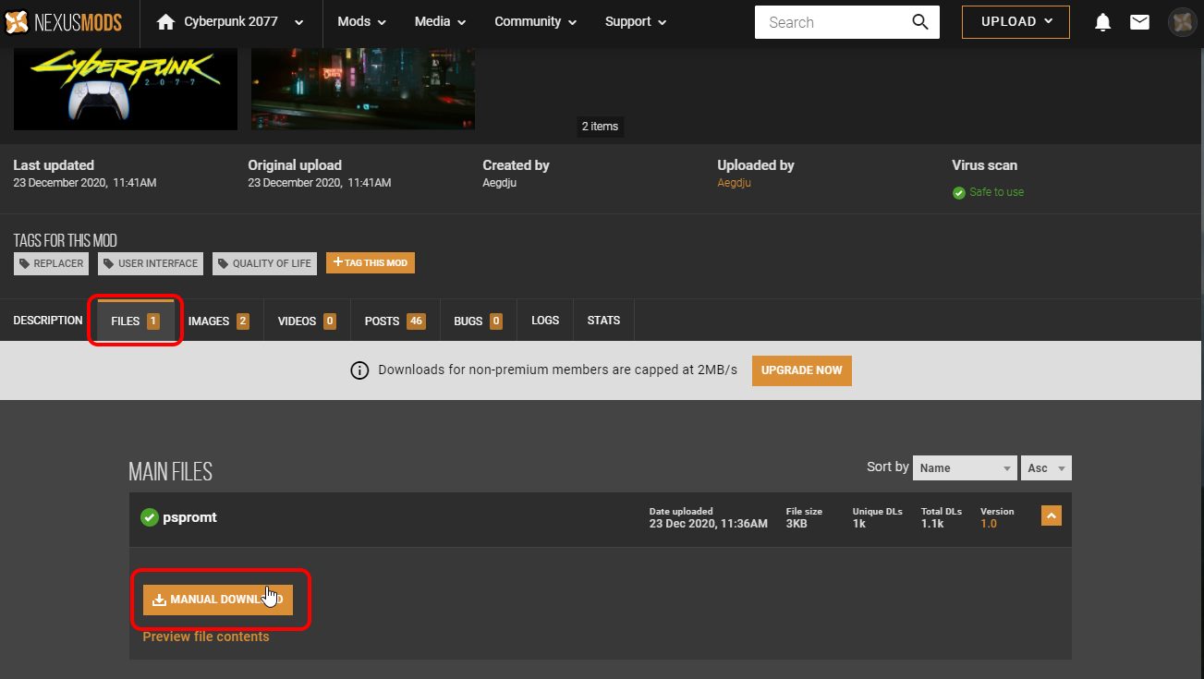Click the pspromt file name
The height and width of the screenshot is (679, 1204).
point(190,517)
